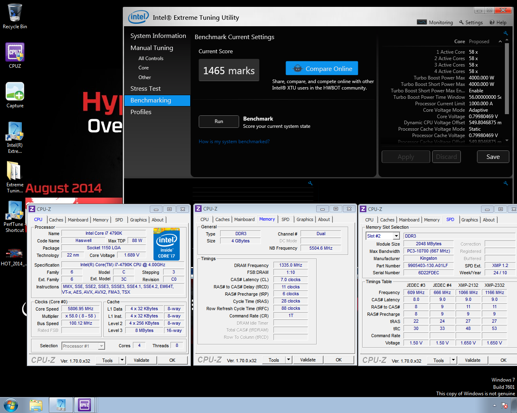Image resolution: width=517 pixels, height=413 pixels.
Task: Click the Core Speed 5806.95 MHz field
Action: pos(80,309)
